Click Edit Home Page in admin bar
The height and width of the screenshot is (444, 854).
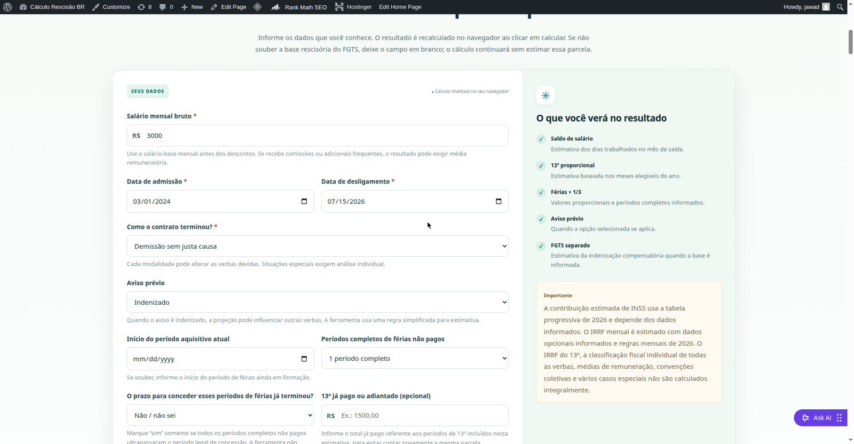pos(400,7)
